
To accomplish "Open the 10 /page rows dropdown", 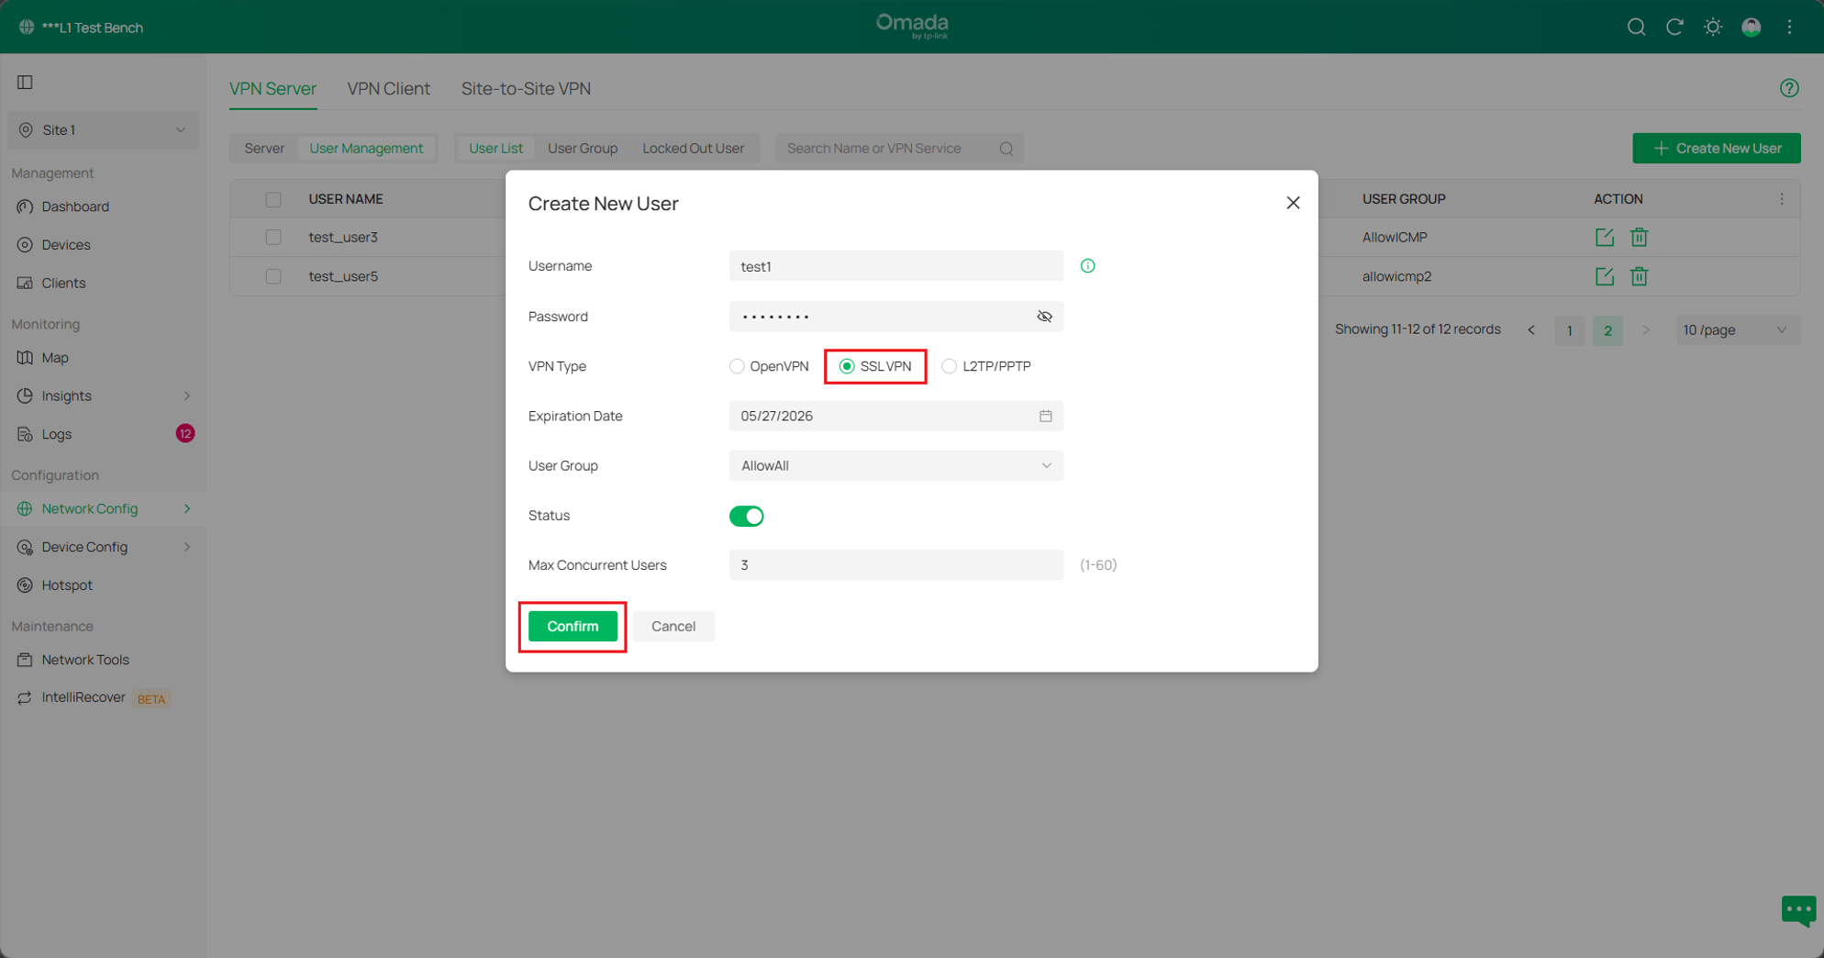I will pos(1738,330).
